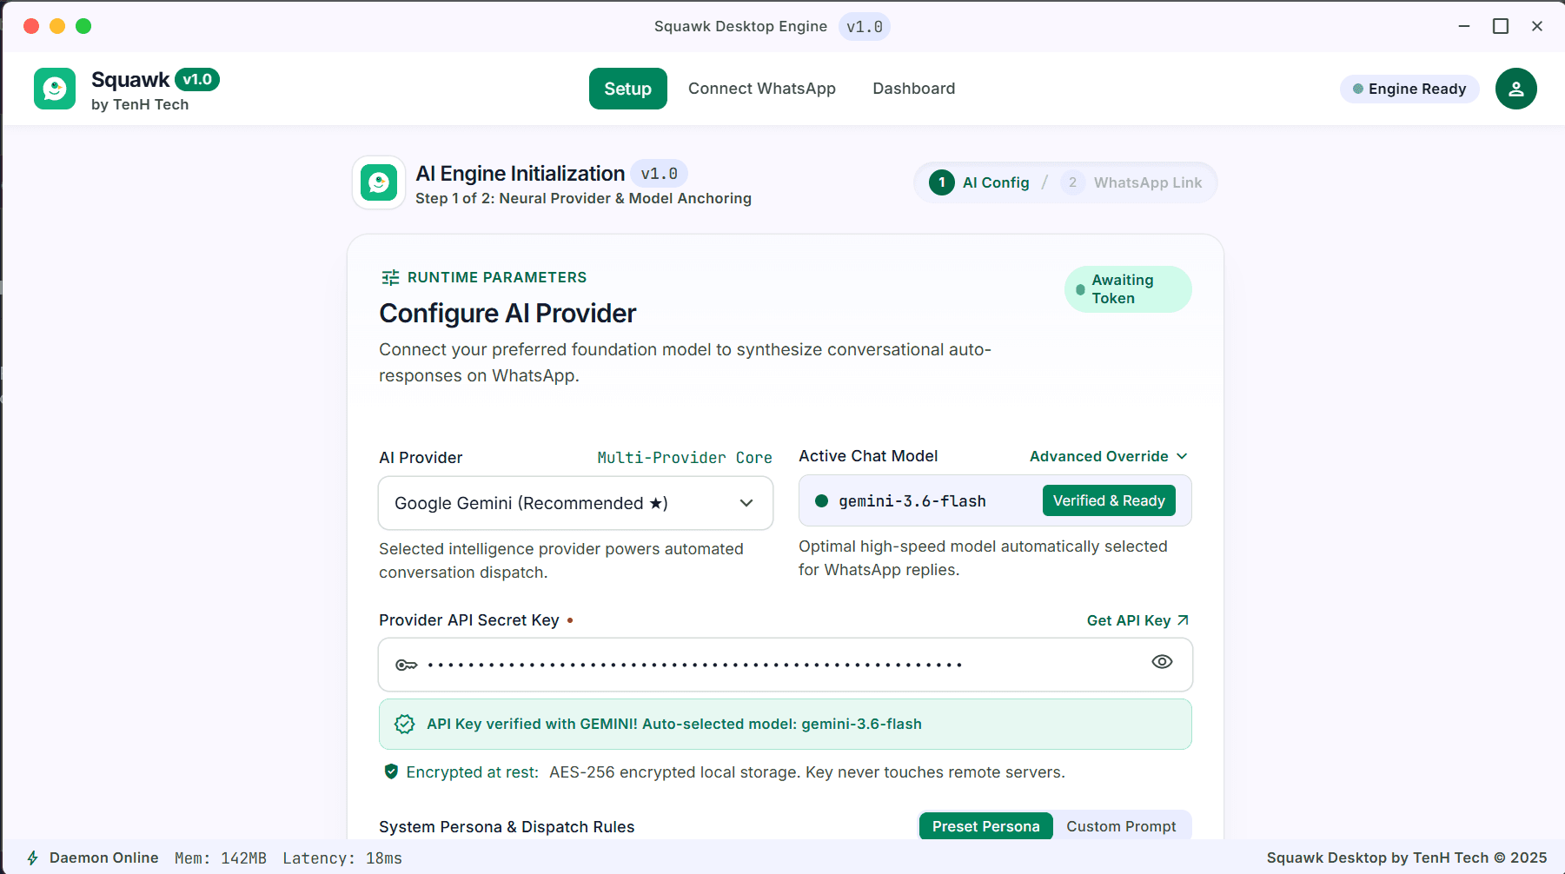Click the square maximize icon in title bar

[1501, 26]
